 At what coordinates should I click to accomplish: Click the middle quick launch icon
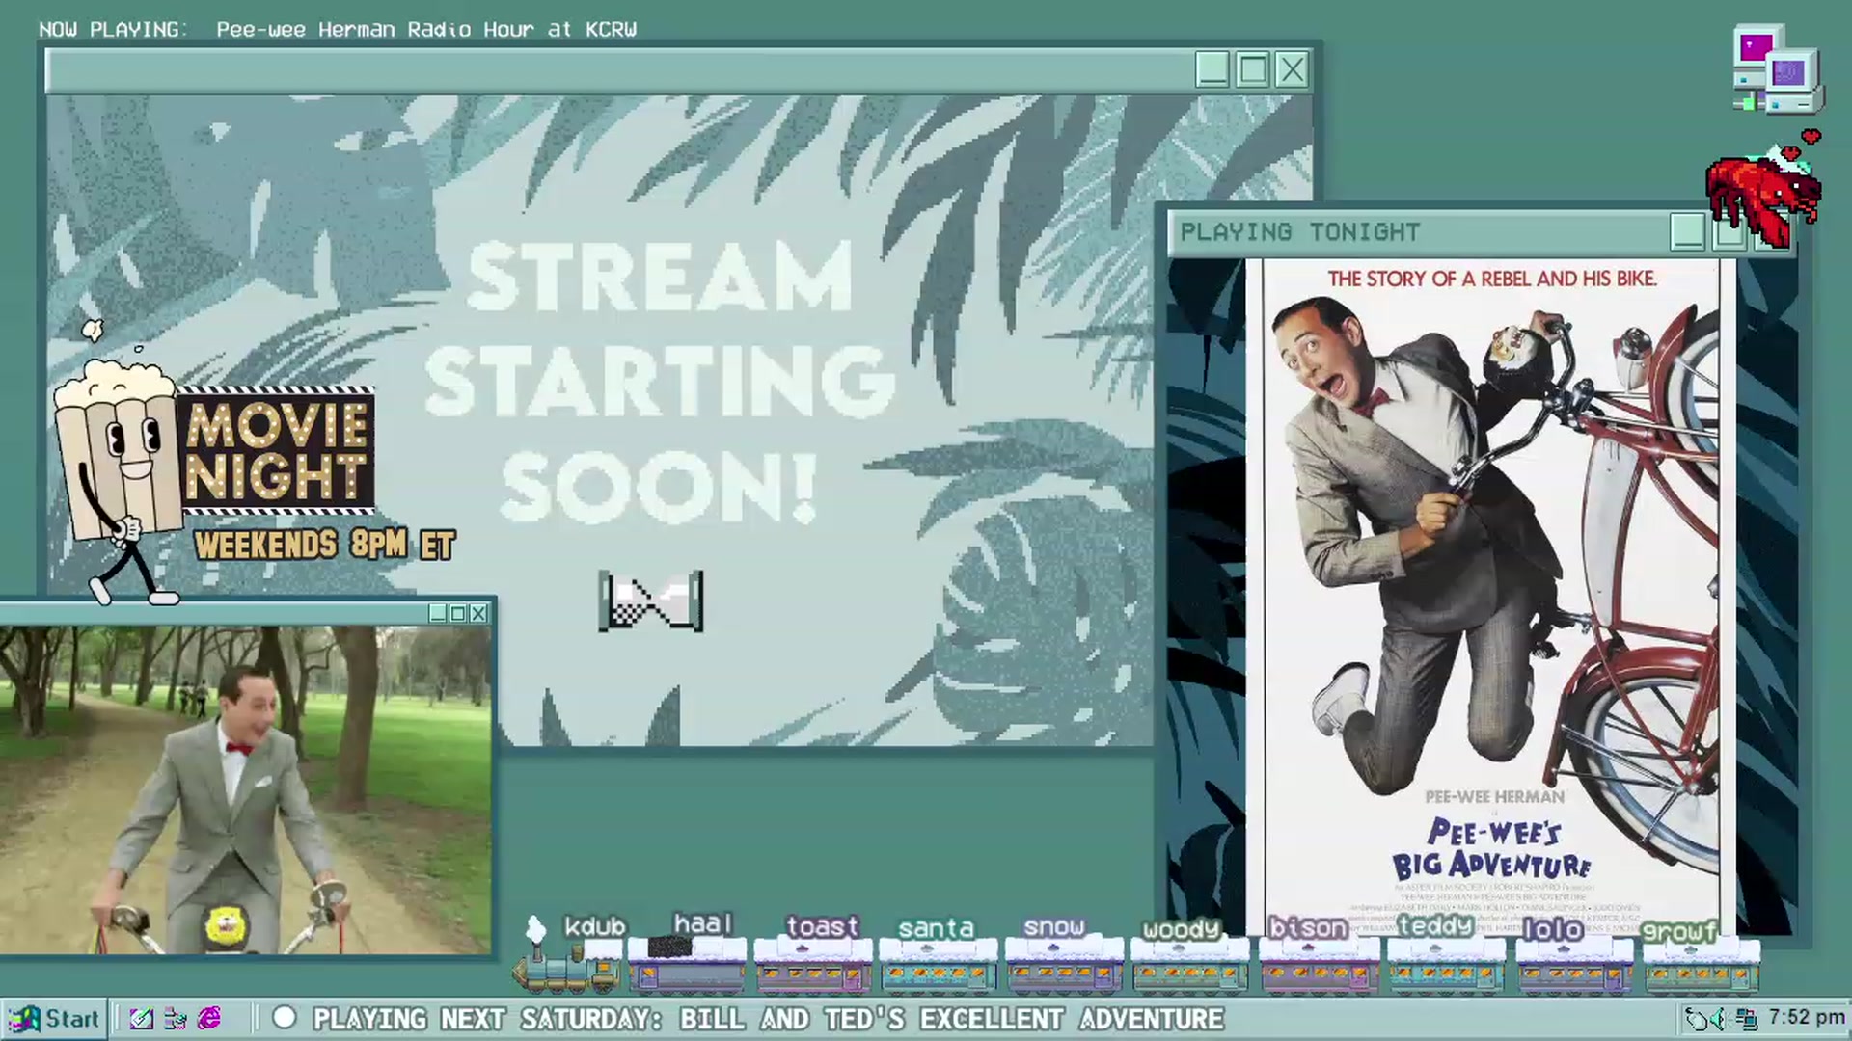(176, 1019)
